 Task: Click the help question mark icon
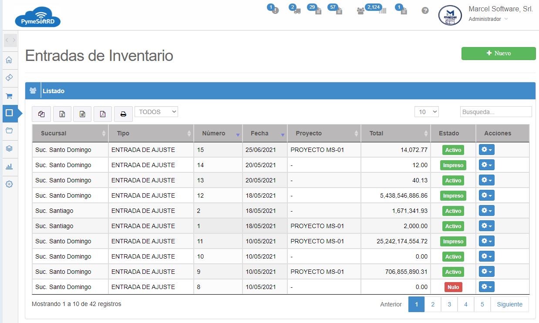click(425, 10)
